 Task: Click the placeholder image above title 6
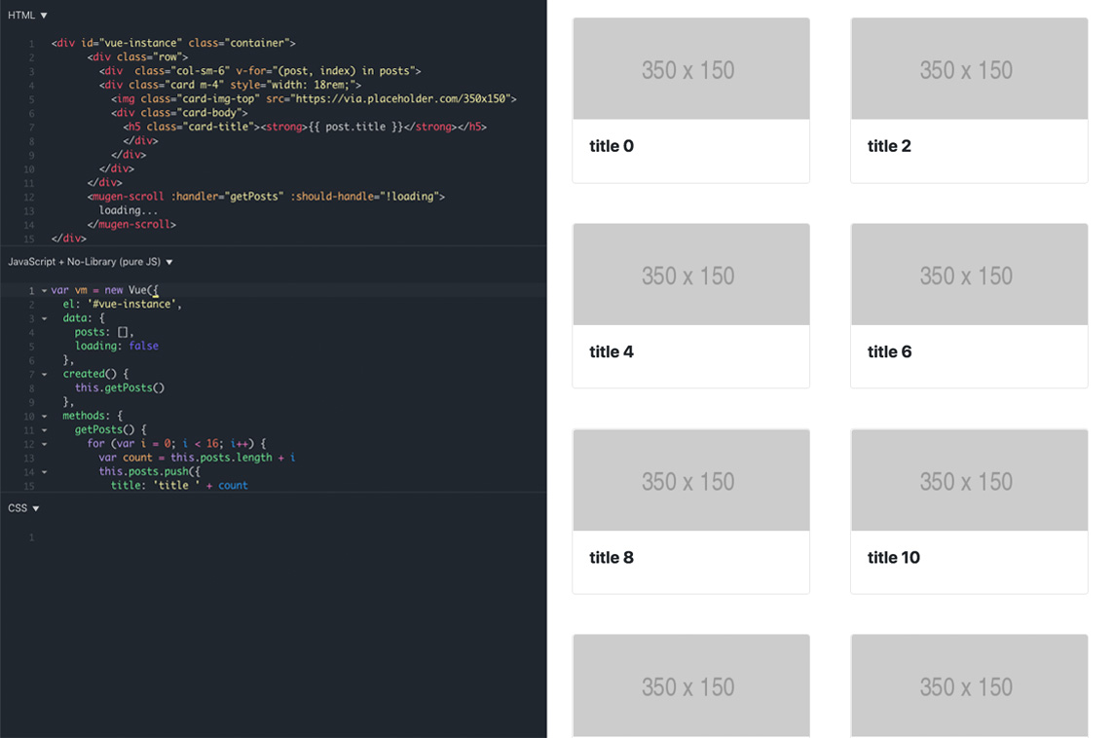click(969, 275)
